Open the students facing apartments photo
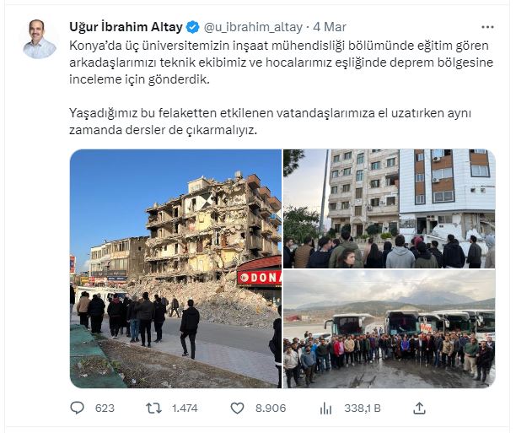Image resolution: width=516 pixels, height=433 pixels. coord(390,208)
